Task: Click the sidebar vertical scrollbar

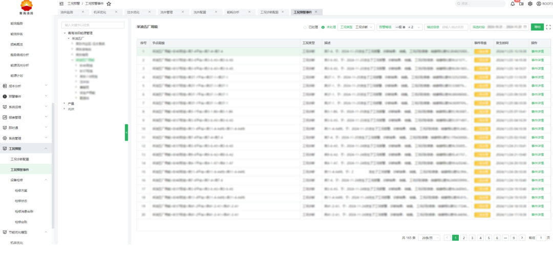Action: (53, 166)
